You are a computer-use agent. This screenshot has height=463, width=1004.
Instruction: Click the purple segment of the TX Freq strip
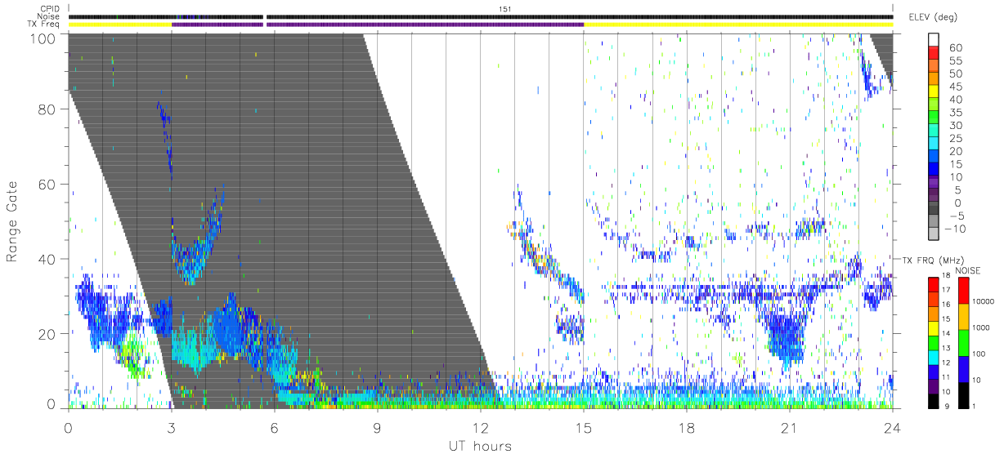click(378, 24)
